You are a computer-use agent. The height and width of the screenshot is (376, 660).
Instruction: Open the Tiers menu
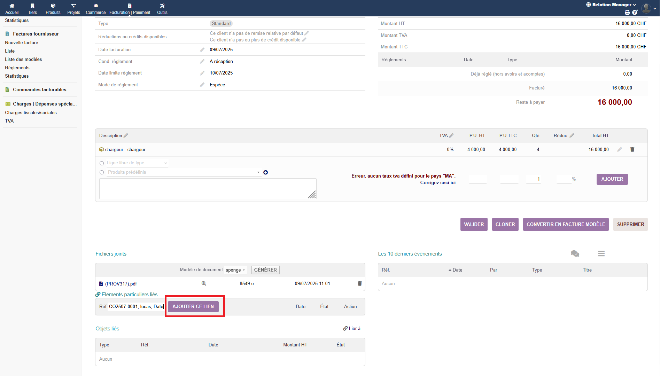tap(32, 8)
